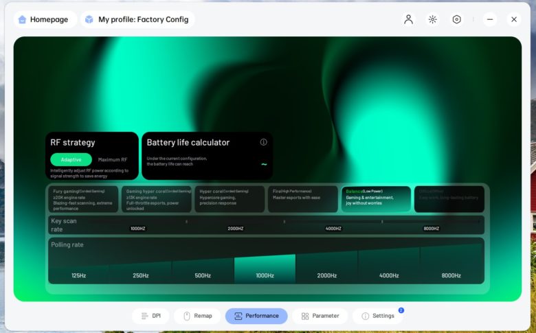Image resolution: width=536 pixels, height=333 pixels.
Task: Set polling rate to 2000Hz
Action: pos(327,267)
